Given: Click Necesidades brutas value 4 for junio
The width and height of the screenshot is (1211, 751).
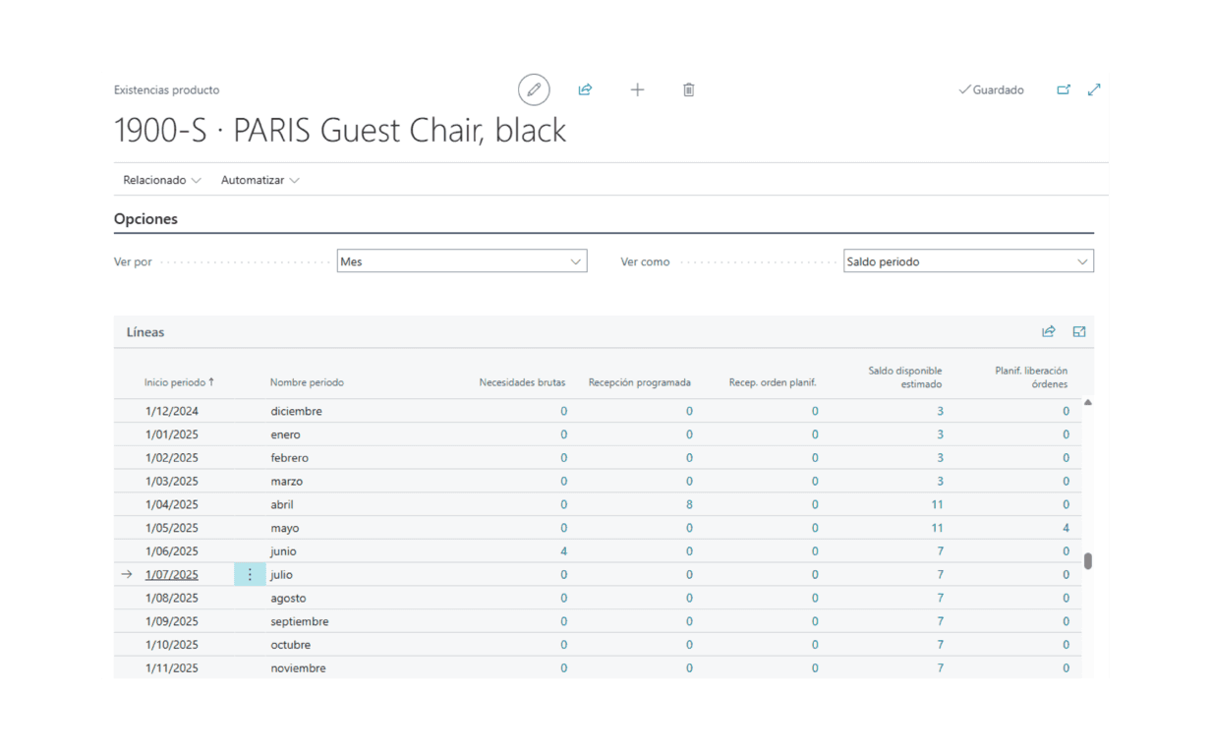Looking at the screenshot, I should (x=563, y=551).
